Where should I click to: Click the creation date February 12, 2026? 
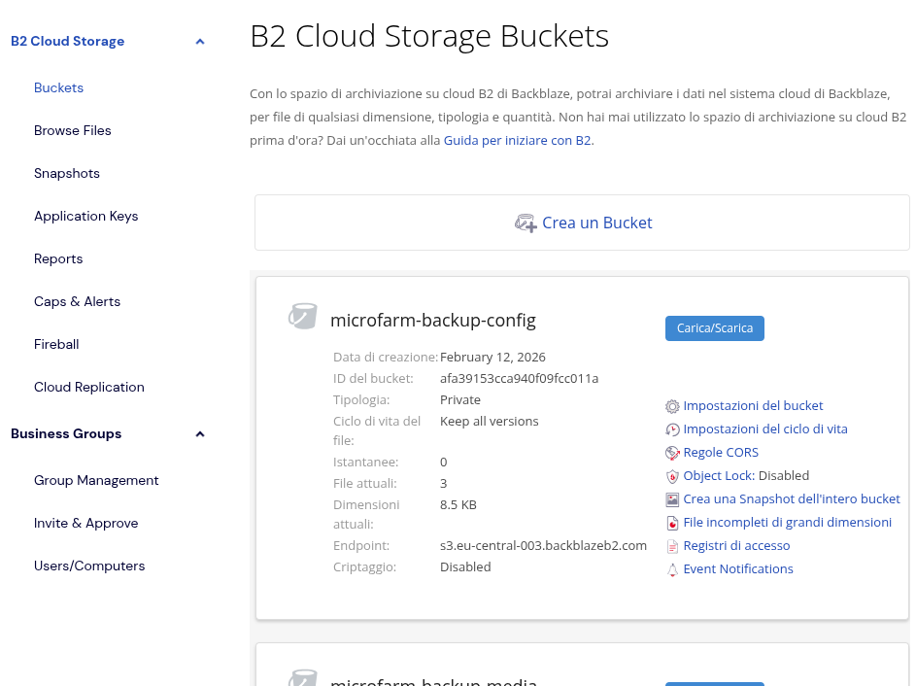(492, 357)
